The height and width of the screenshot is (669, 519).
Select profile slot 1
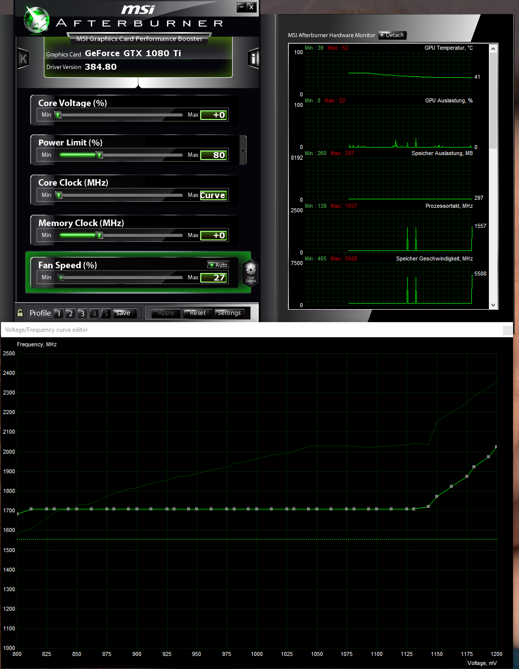coord(58,313)
